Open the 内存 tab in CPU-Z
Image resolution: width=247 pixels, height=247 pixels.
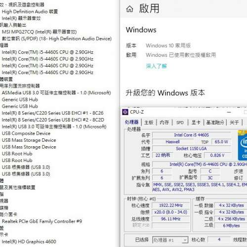164,123
